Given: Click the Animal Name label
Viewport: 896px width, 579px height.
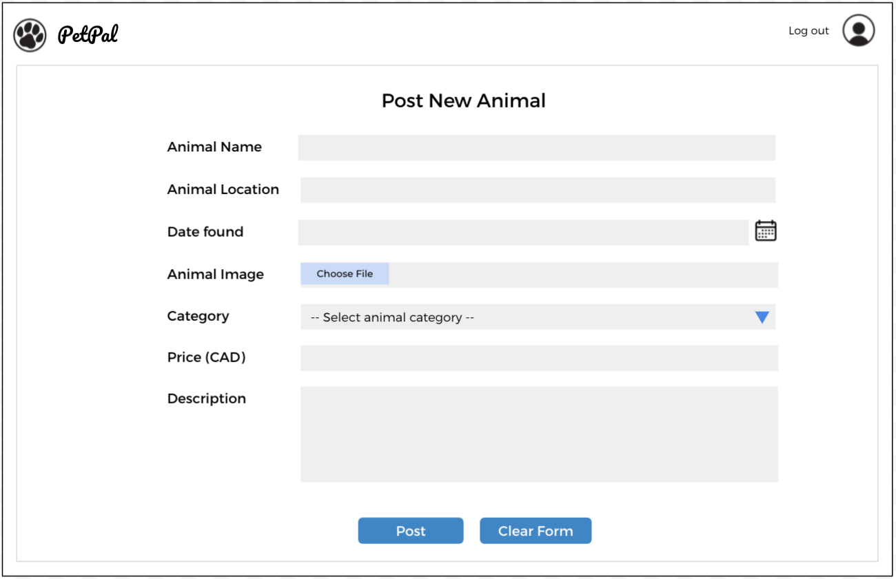Looking at the screenshot, I should coord(214,147).
